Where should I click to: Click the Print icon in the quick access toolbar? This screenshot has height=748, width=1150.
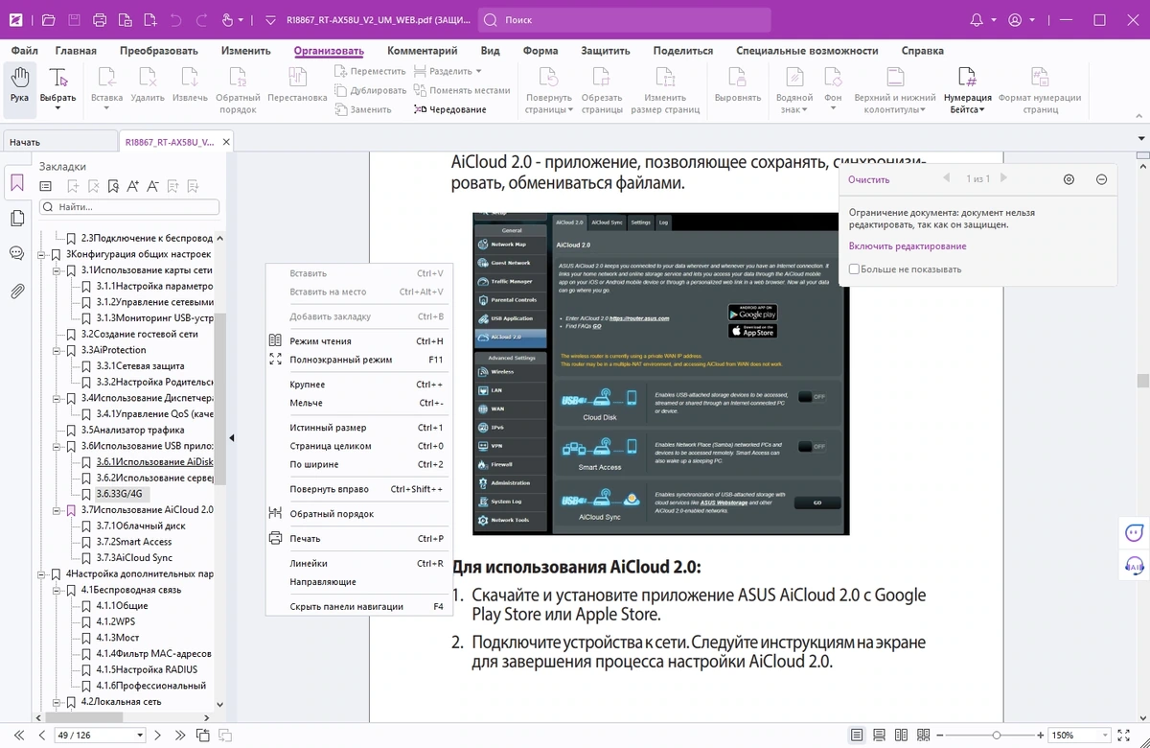[x=100, y=19]
